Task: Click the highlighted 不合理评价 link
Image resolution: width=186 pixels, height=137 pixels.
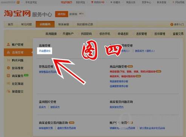Action: coord(44,51)
